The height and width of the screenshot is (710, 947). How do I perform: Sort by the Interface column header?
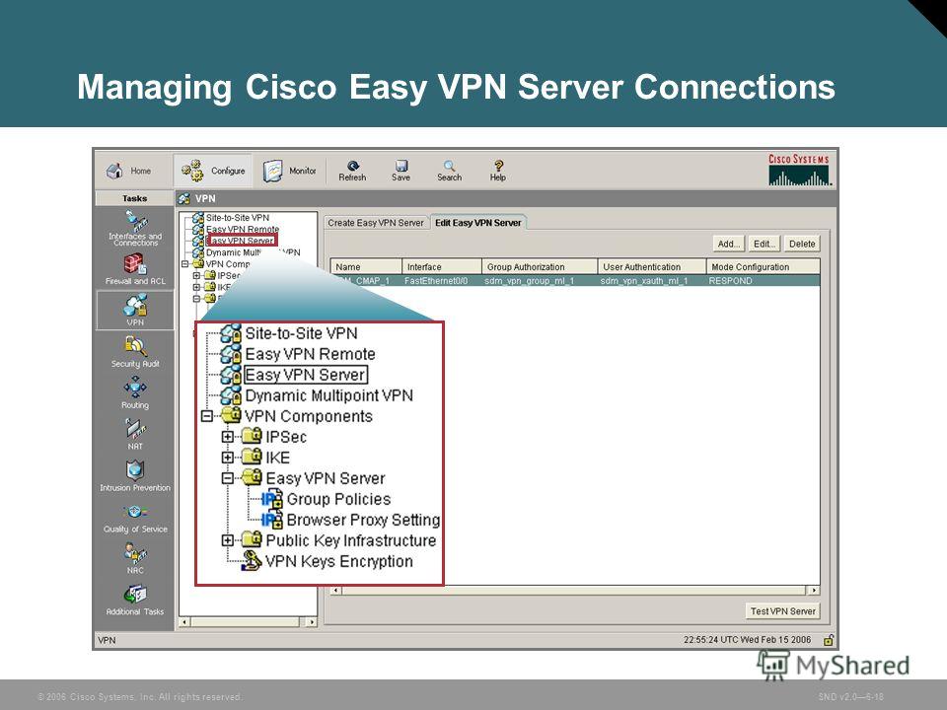pyautogui.click(x=442, y=267)
